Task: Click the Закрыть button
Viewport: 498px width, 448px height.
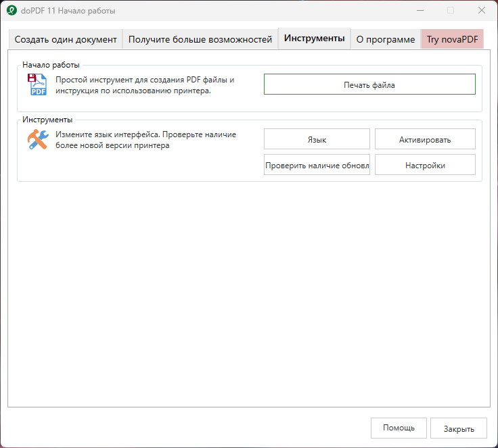Action: pyautogui.click(x=459, y=428)
